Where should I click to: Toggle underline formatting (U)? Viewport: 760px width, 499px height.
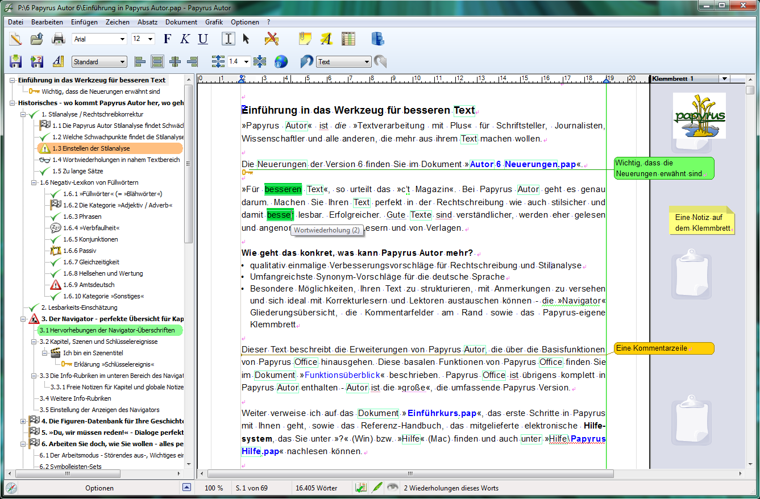pyautogui.click(x=203, y=39)
